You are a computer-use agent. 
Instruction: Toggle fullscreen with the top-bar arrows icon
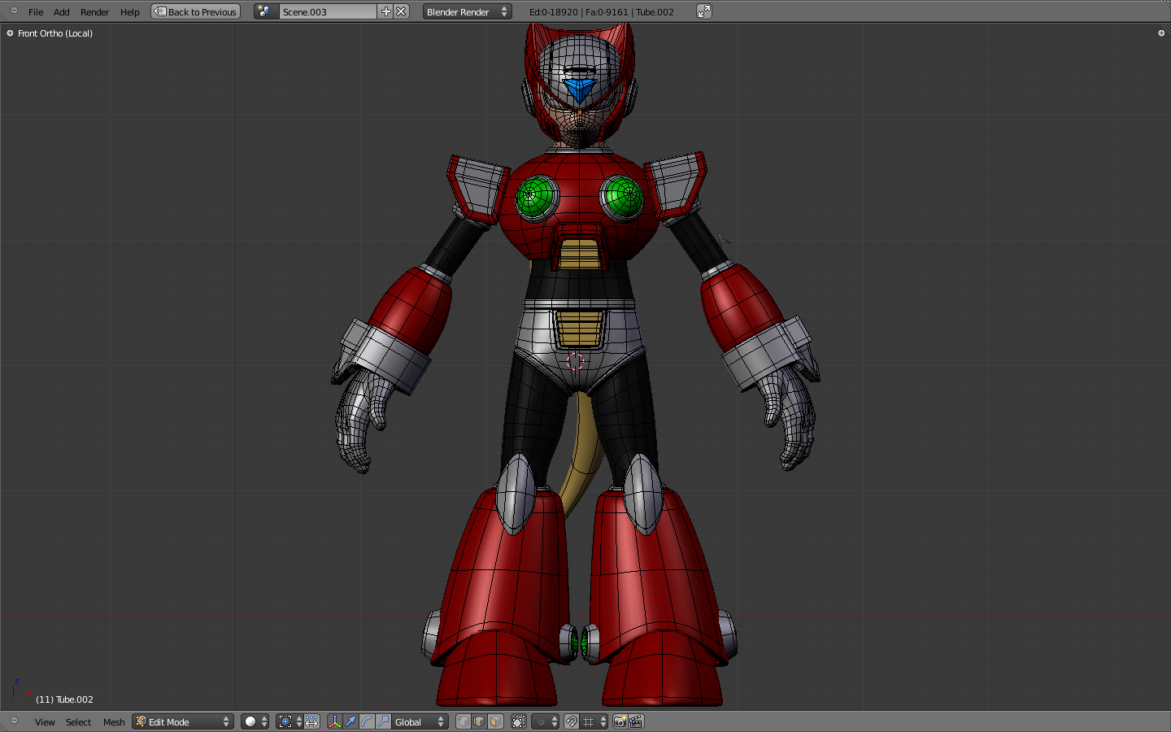click(704, 11)
